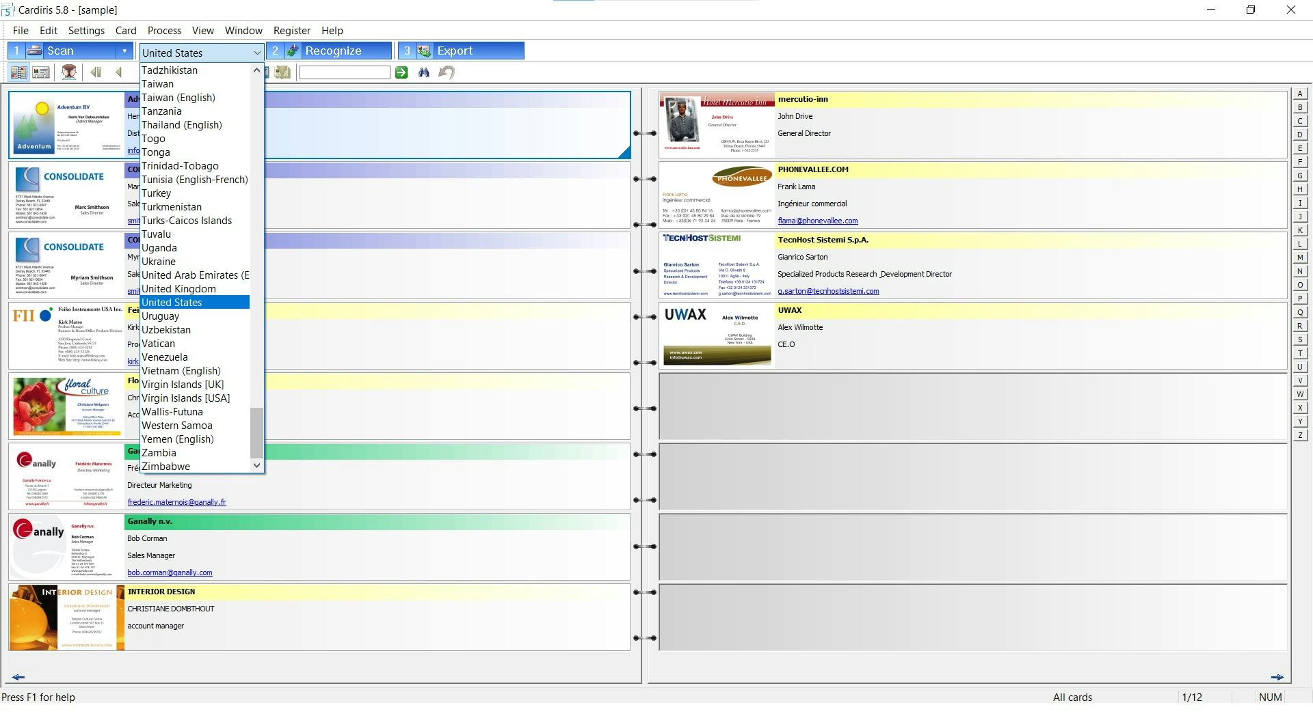The height and width of the screenshot is (720, 1313).
Task: Jump to letter M index tab
Action: [x=1299, y=258]
